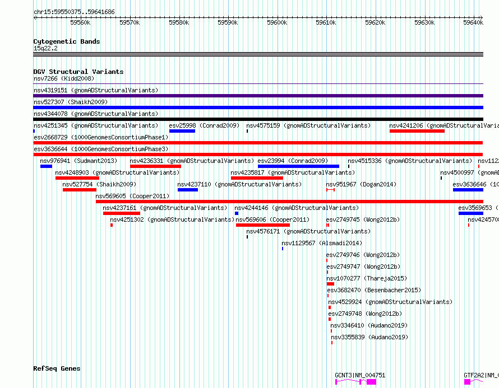Click the red nsv527754 (Shaikh2009) bar

click(x=80, y=190)
